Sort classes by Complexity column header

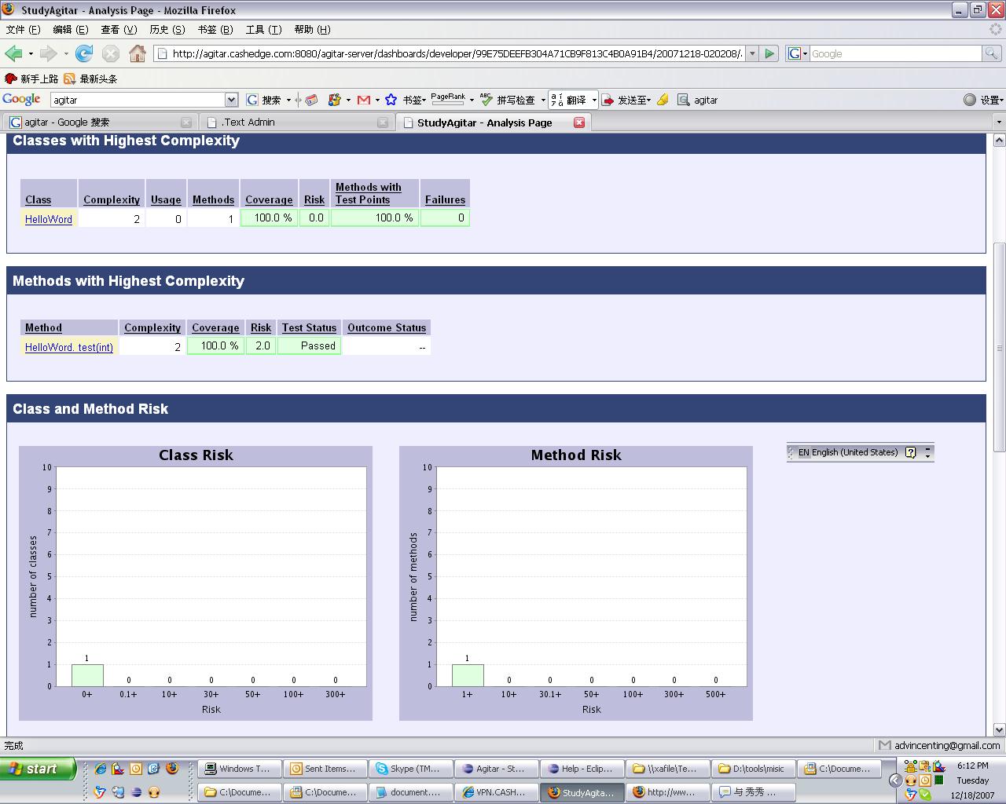coord(112,199)
